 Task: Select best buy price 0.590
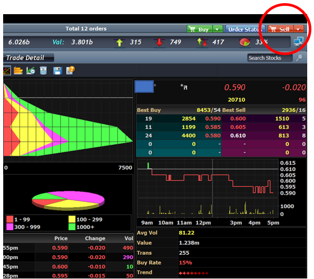213,119
